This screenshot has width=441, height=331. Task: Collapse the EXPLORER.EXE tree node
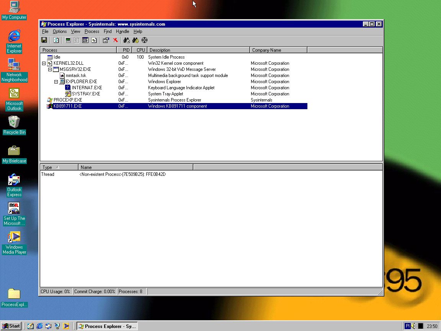[56, 82]
